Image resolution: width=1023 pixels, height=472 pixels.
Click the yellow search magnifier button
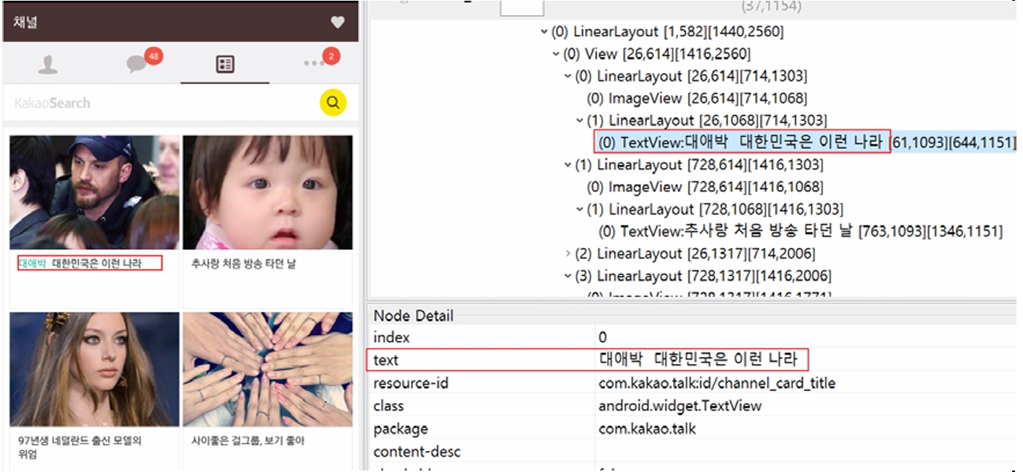point(333,103)
